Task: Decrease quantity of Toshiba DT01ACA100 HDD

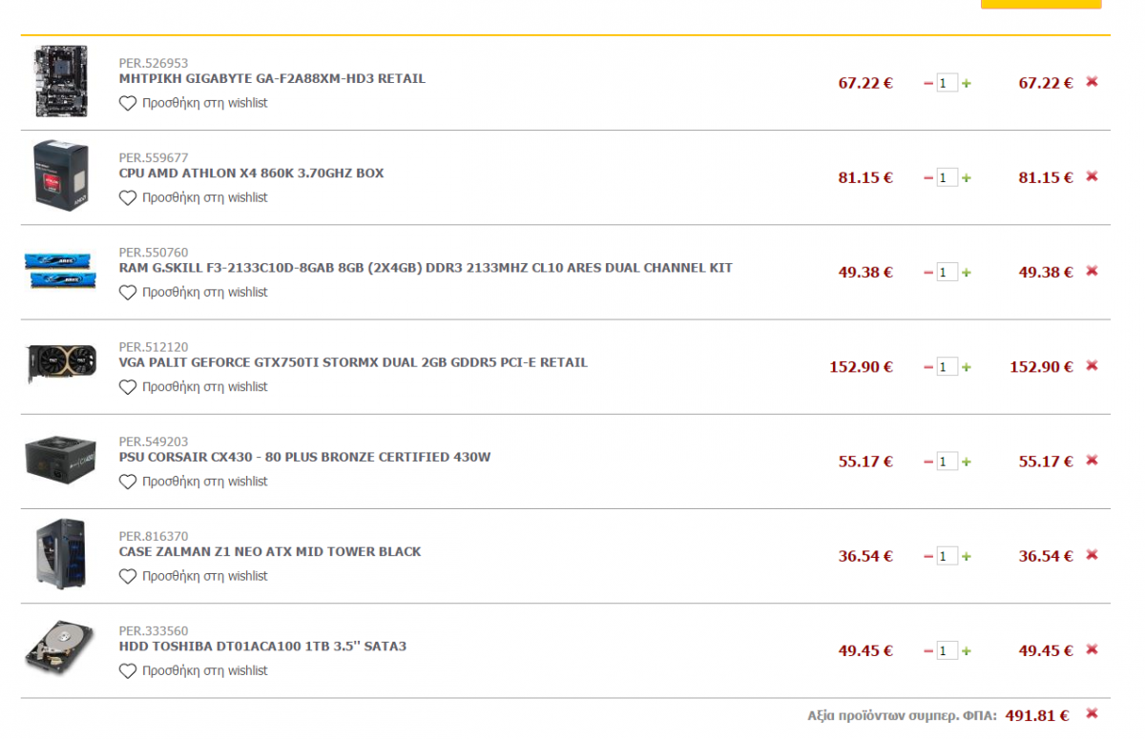Action: click(x=928, y=651)
